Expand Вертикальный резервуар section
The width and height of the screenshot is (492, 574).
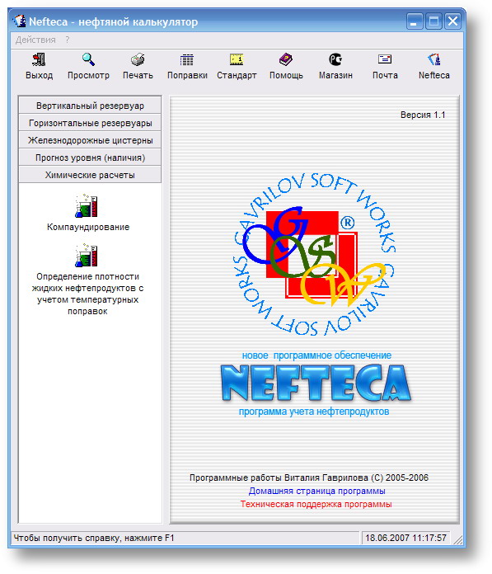click(x=90, y=106)
